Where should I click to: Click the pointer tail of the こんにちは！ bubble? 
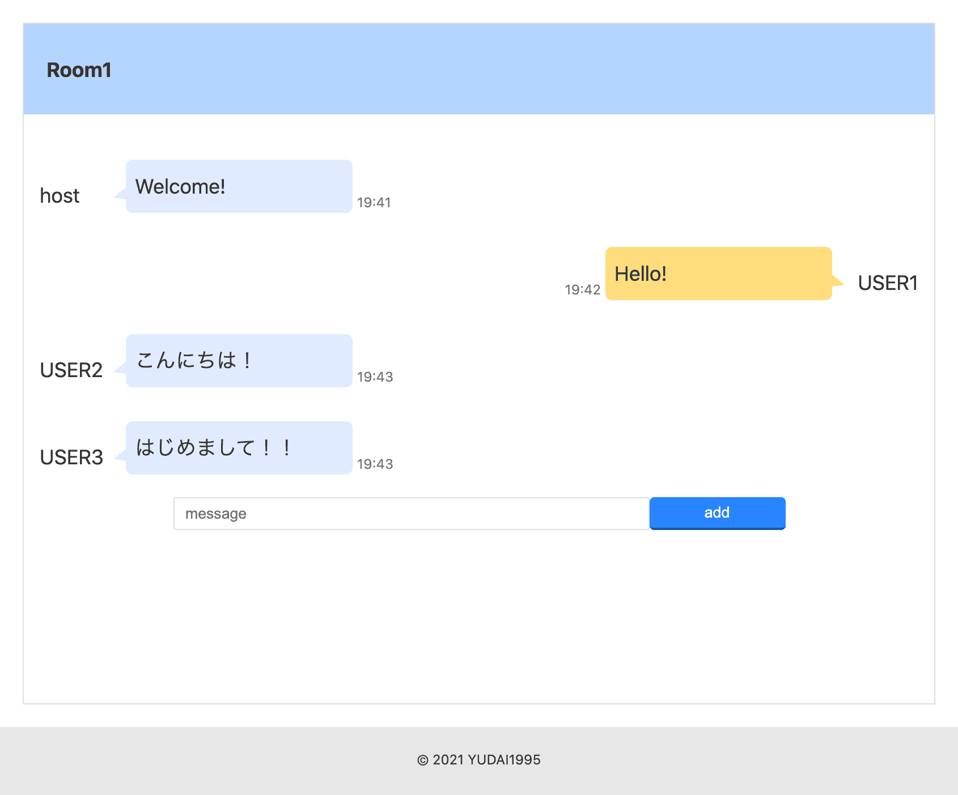pyautogui.click(x=121, y=369)
